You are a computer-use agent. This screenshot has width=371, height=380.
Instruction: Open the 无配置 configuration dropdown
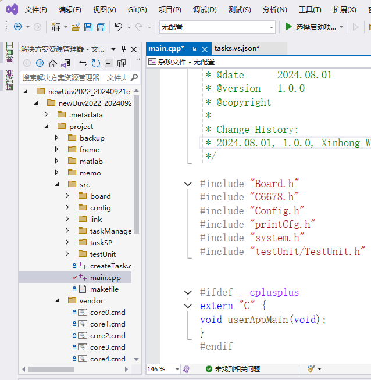point(217,27)
